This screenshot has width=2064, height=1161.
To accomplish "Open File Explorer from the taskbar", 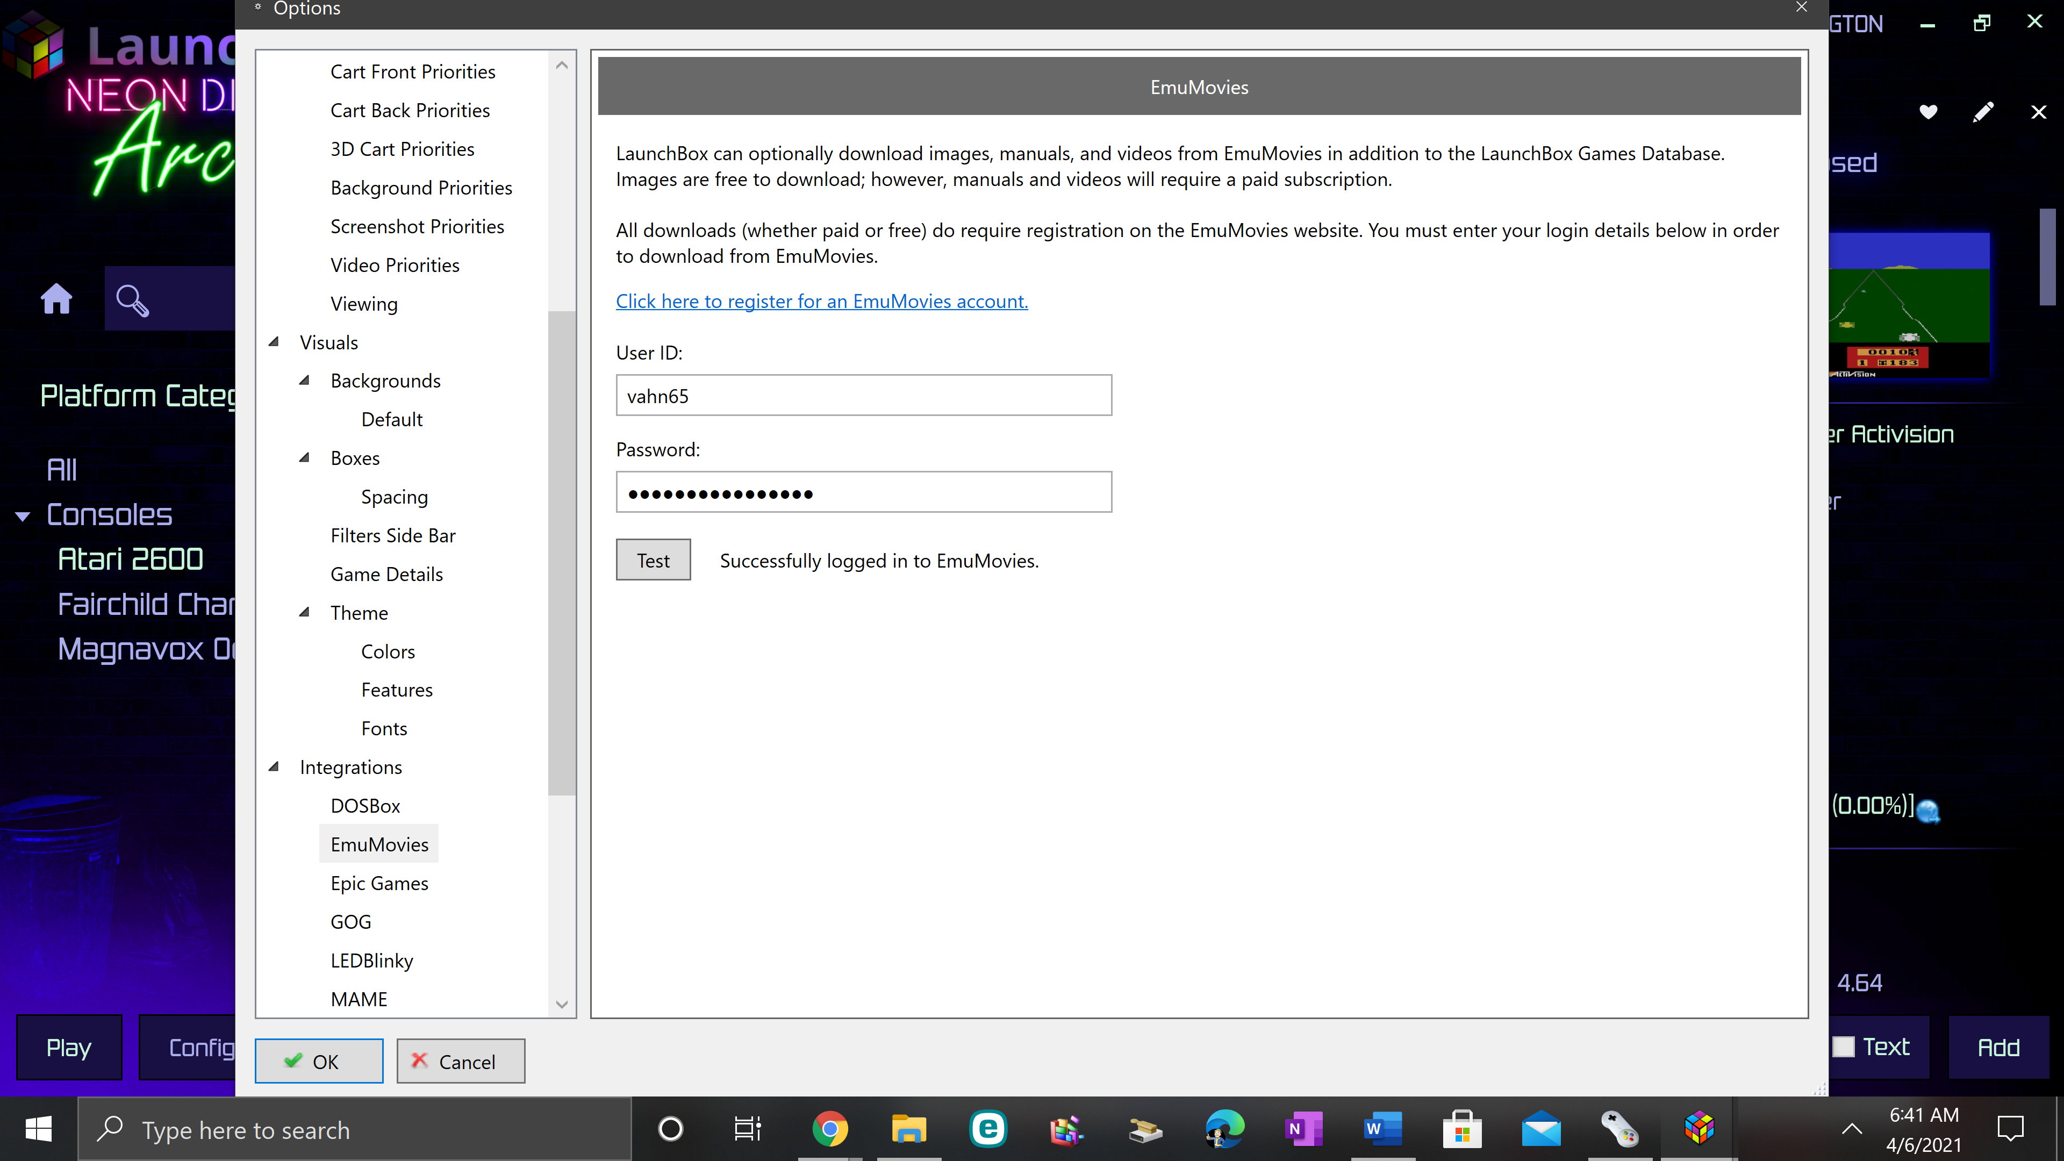I will 908,1130.
